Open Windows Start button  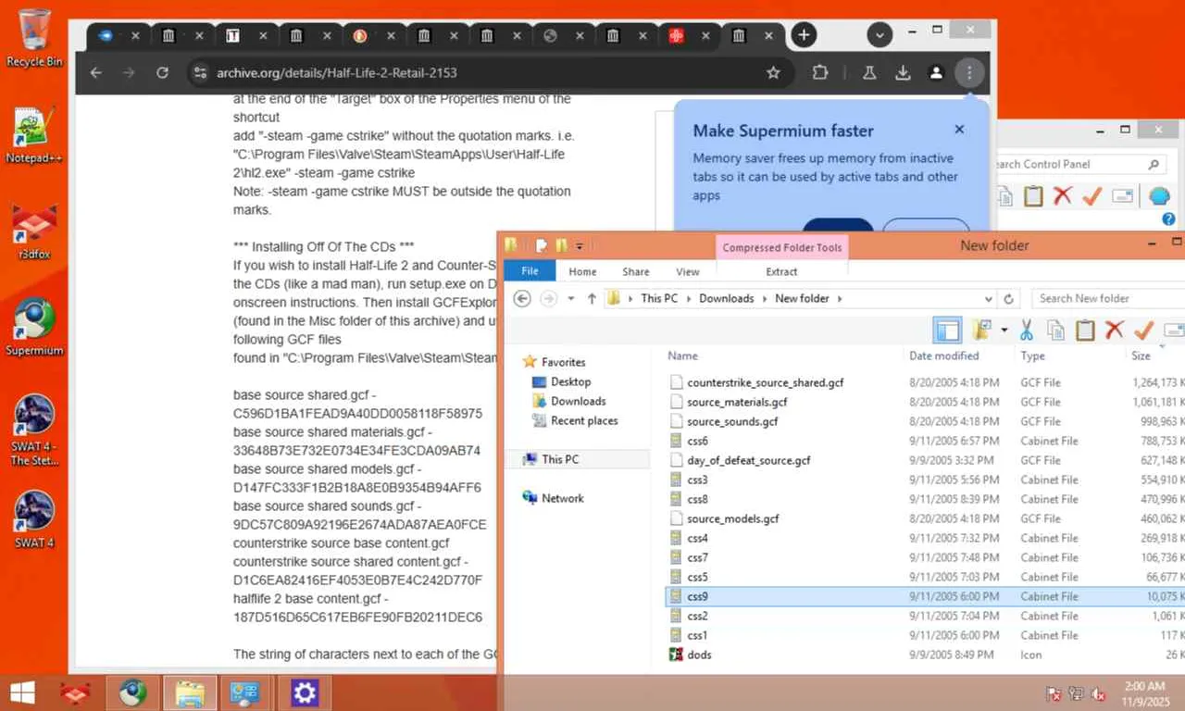22,692
